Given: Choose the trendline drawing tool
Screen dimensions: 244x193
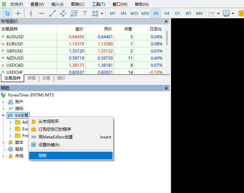Looking at the screenshot, I should (52, 13).
